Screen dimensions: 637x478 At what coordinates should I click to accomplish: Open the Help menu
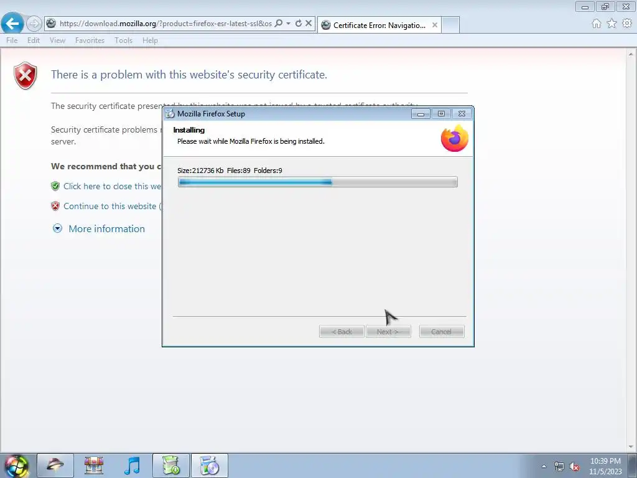[150, 40]
